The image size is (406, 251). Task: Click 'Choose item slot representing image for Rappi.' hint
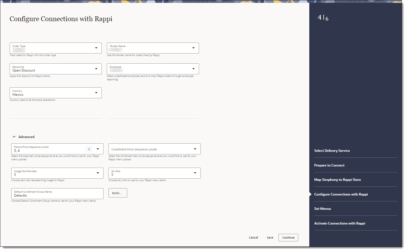38,180
